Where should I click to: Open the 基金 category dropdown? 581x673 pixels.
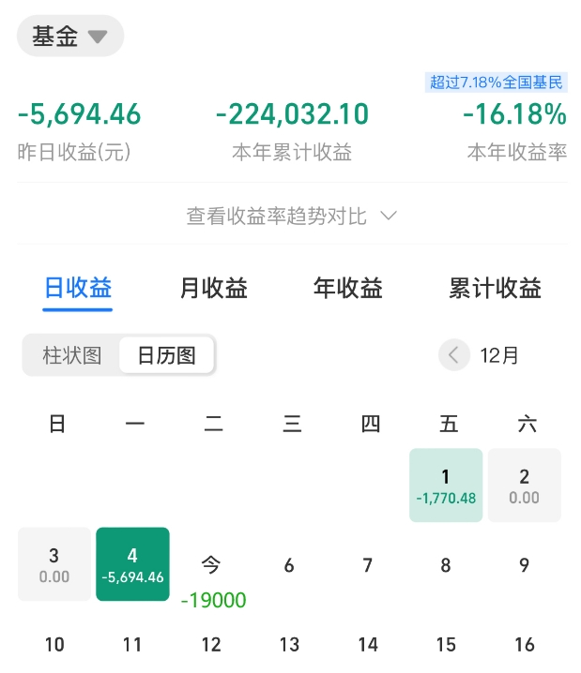[70, 36]
